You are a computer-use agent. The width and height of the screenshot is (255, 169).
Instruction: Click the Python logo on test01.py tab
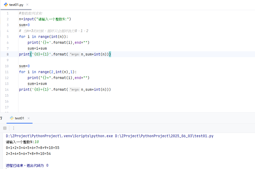point(6,5)
